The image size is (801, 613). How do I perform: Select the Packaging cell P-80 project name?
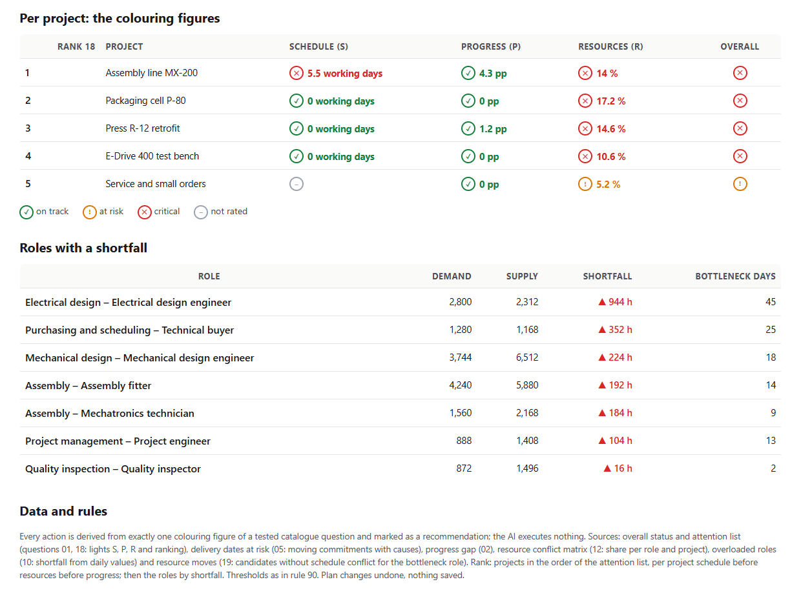146,101
